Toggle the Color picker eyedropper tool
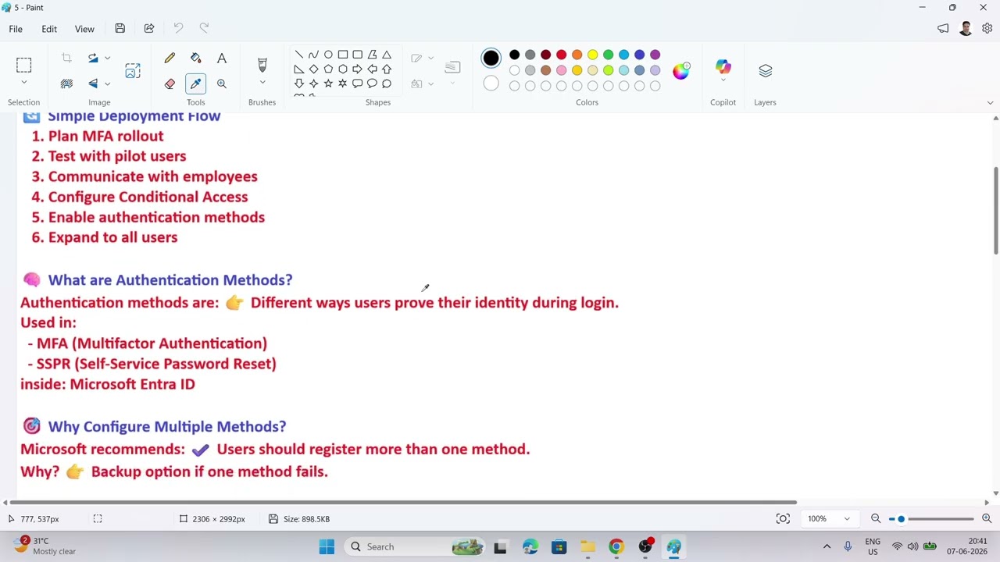Image resolution: width=1000 pixels, height=562 pixels. 195,84
